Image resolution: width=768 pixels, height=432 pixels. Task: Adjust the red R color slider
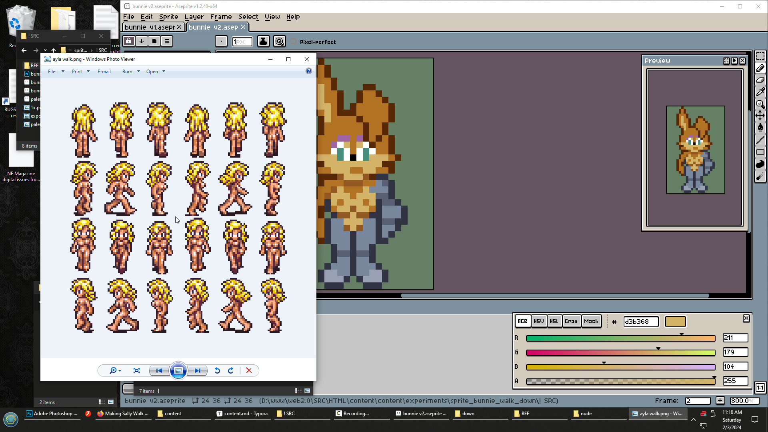pos(620,338)
